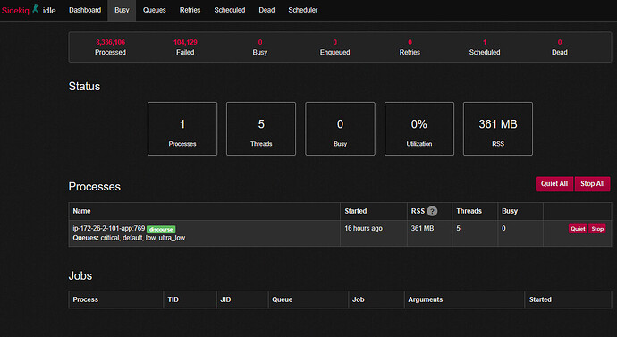617x337 pixels.
Task: Select the Busy tab
Action: (x=122, y=10)
